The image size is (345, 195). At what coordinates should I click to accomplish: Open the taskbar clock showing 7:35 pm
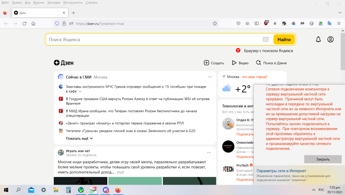click(x=335, y=190)
